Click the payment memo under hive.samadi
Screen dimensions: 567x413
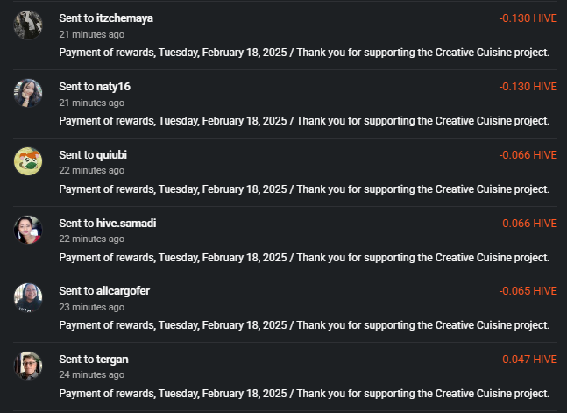304,258
